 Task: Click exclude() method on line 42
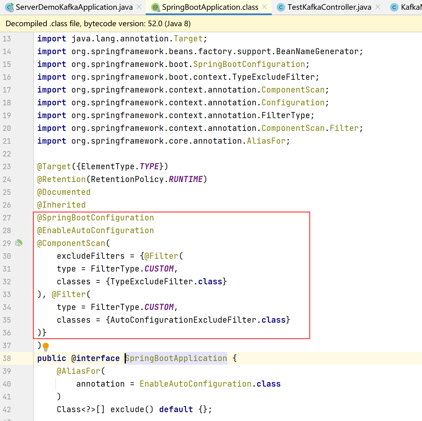132,409
